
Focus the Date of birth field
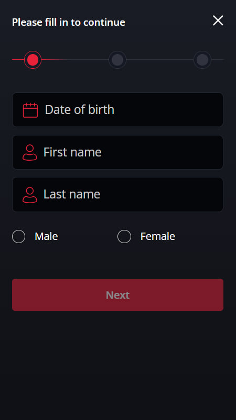117,110
